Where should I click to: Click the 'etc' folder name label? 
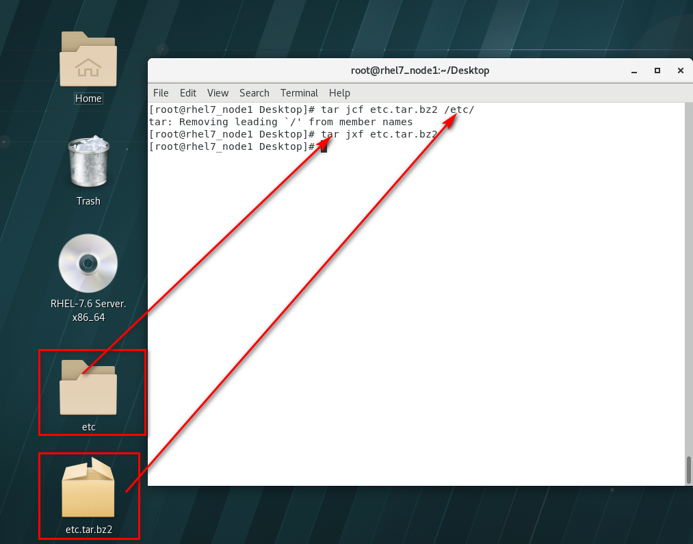pos(89,427)
